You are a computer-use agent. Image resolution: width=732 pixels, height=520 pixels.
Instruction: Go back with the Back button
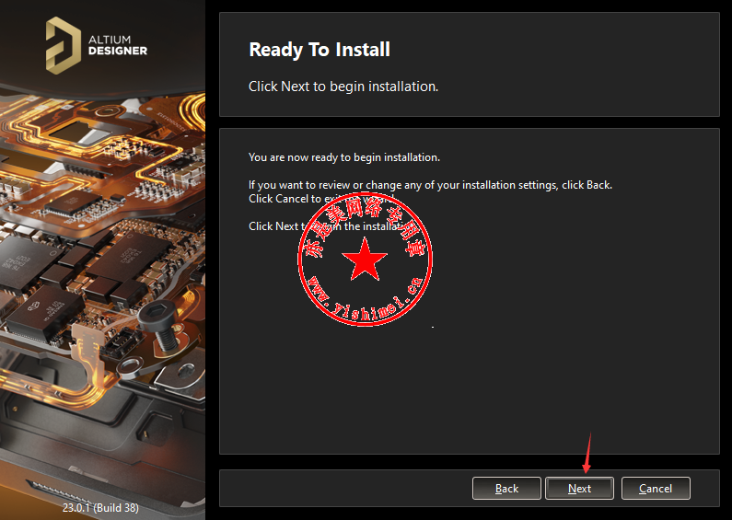[x=506, y=488]
